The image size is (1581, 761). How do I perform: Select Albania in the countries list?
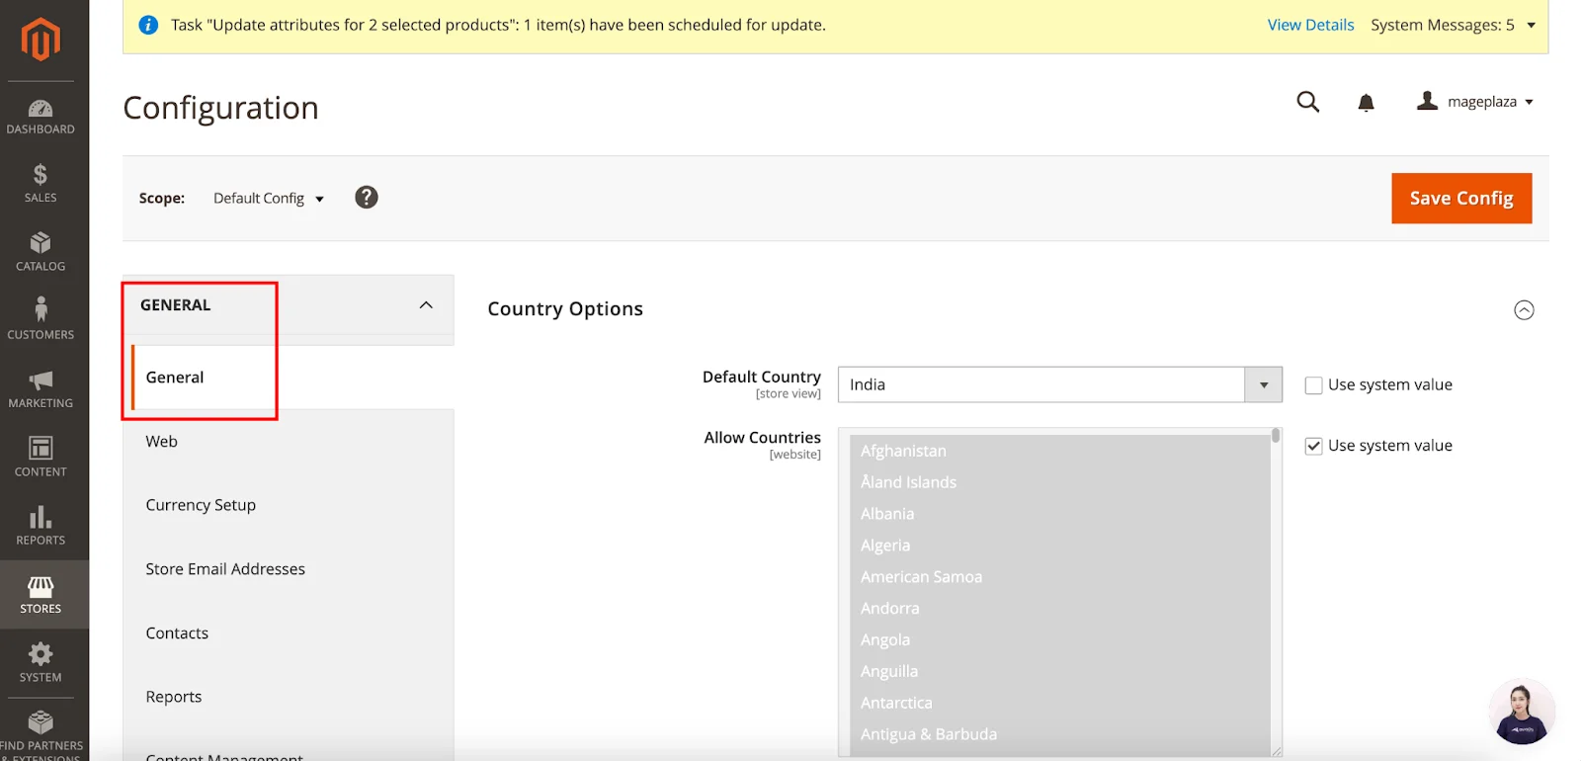[x=1059, y=514]
